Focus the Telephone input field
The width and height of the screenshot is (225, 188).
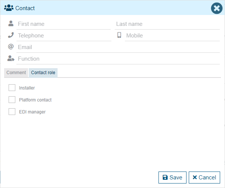click(64, 36)
